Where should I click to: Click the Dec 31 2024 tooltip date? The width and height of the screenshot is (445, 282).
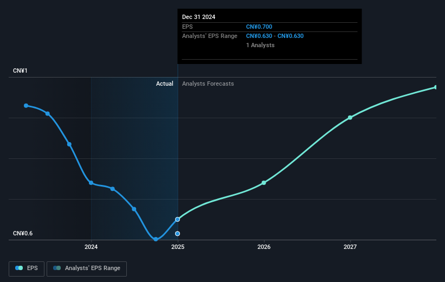pyautogui.click(x=199, y=17)
